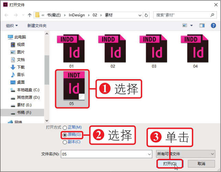Select the 副本(C) open mode radio
The image size is (221, 172).
click(65, 142)
